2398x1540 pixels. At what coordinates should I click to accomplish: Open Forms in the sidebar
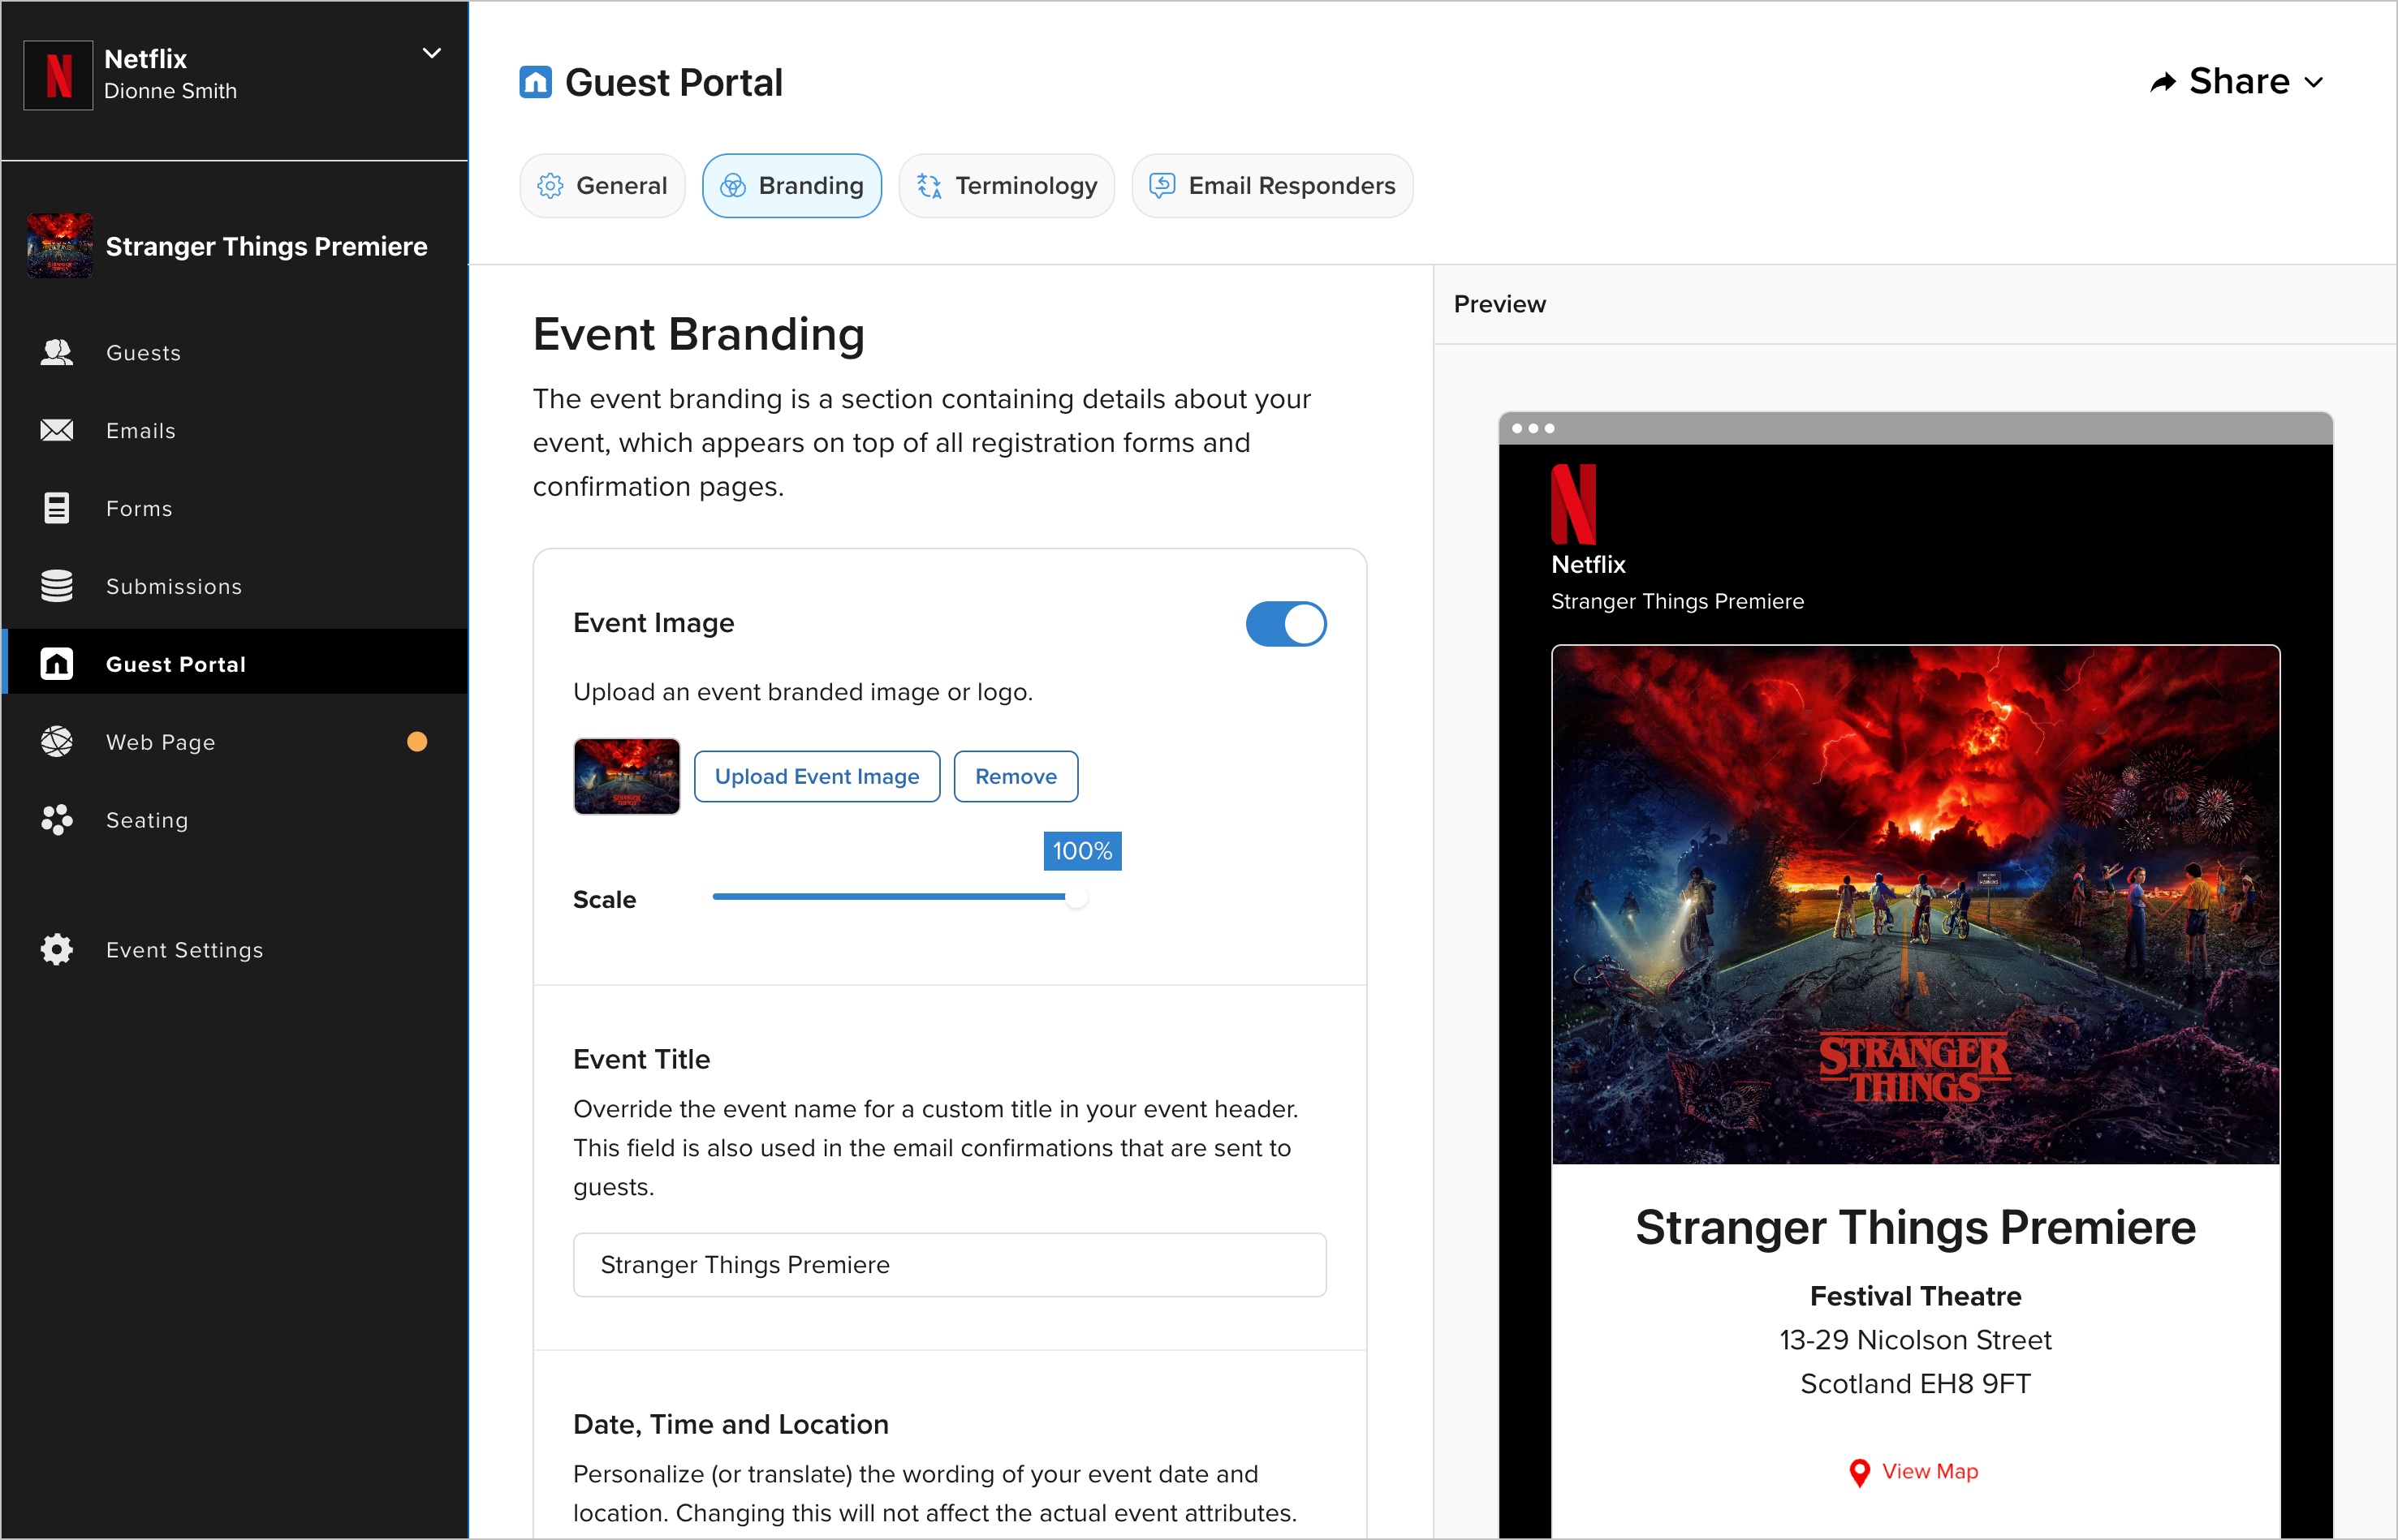pos(235,509)
